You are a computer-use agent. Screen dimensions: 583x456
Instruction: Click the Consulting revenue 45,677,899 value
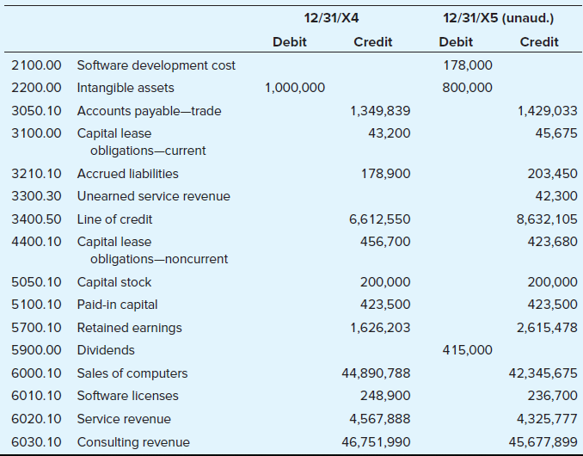[x=543, y=442]
